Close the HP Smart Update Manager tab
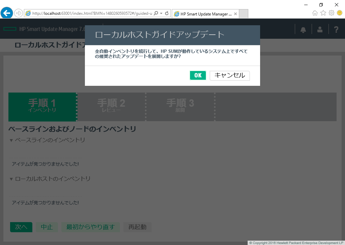The width and height of the screenshot is (345, 245). click(x=236, y=14)
